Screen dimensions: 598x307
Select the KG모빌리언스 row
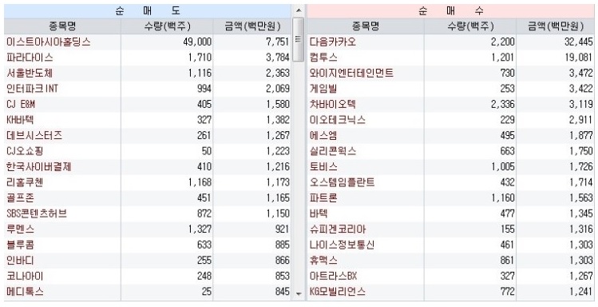(450, 292)
